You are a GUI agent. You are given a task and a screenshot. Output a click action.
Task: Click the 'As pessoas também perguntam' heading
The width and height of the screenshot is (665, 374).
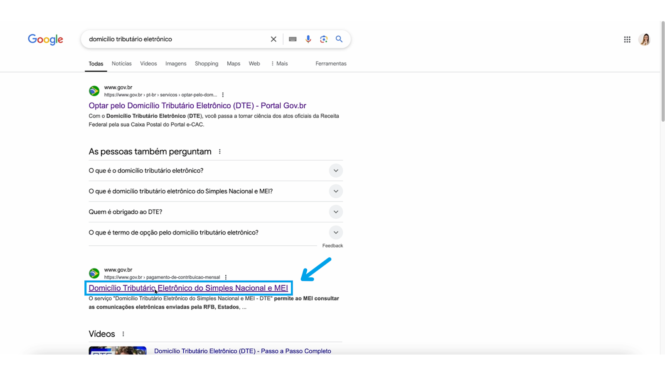[x=150, y=152]
